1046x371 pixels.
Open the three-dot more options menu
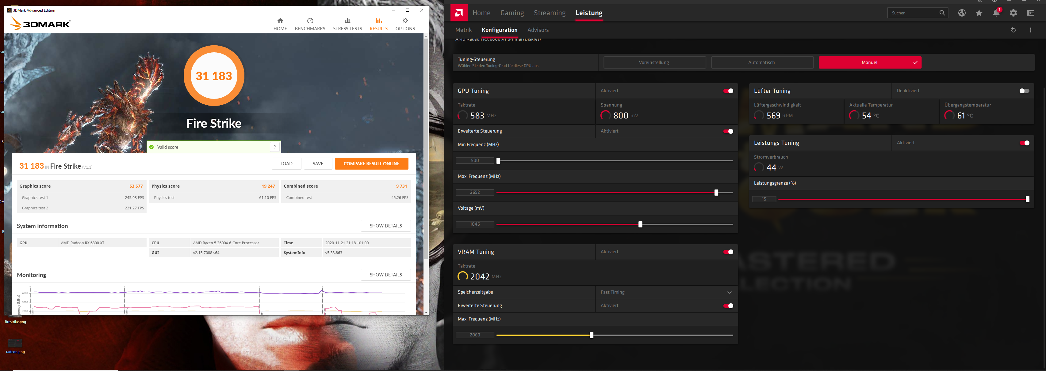tap(1030, 30)
